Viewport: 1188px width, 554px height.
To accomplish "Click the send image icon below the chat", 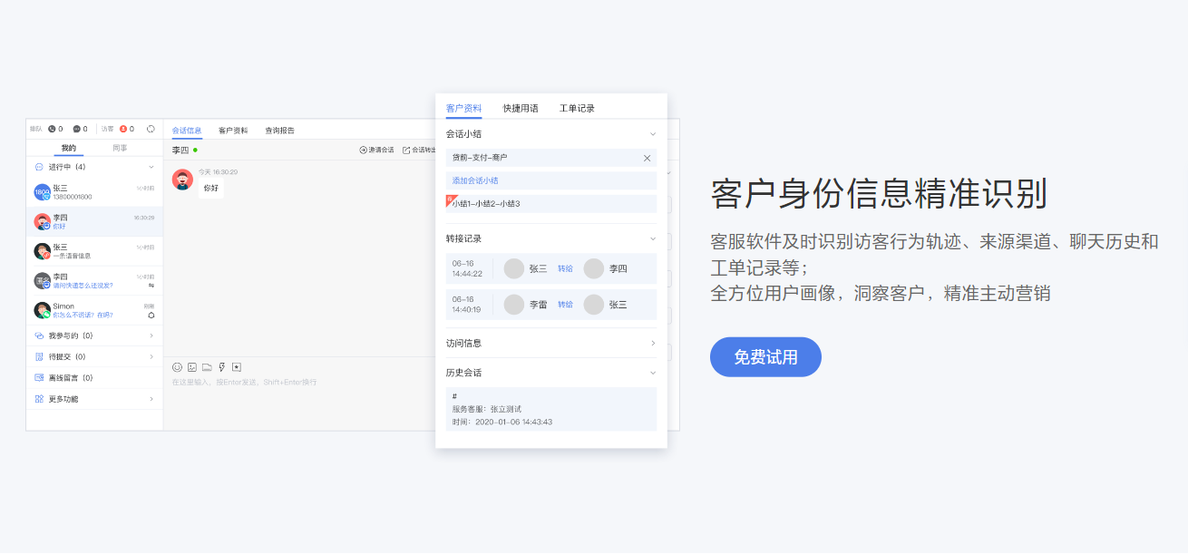I will 192,366.
